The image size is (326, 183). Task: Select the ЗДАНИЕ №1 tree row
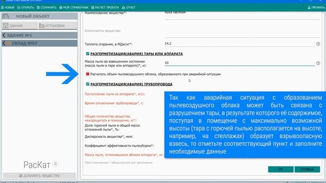40,35
